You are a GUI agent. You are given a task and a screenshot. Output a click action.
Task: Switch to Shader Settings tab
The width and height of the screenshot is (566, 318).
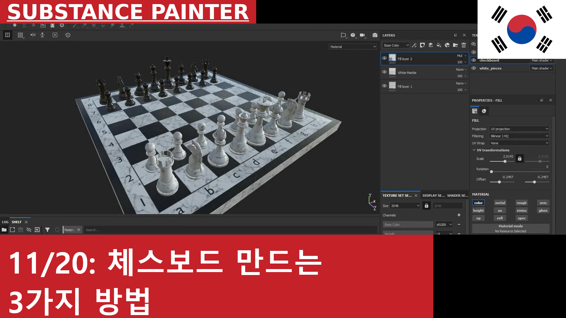click(458, 195)
